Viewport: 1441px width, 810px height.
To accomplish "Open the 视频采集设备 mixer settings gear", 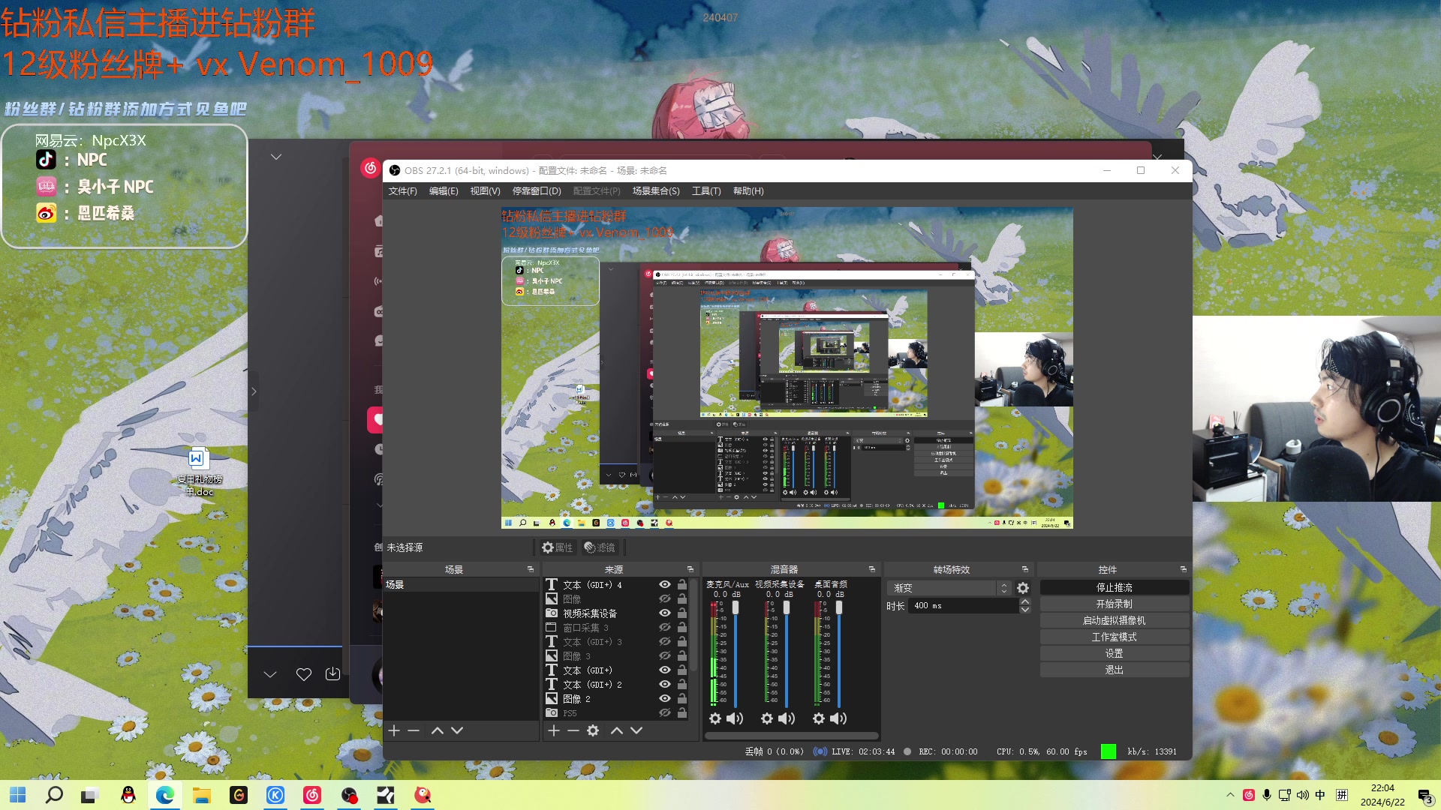I will coord(767,718).
